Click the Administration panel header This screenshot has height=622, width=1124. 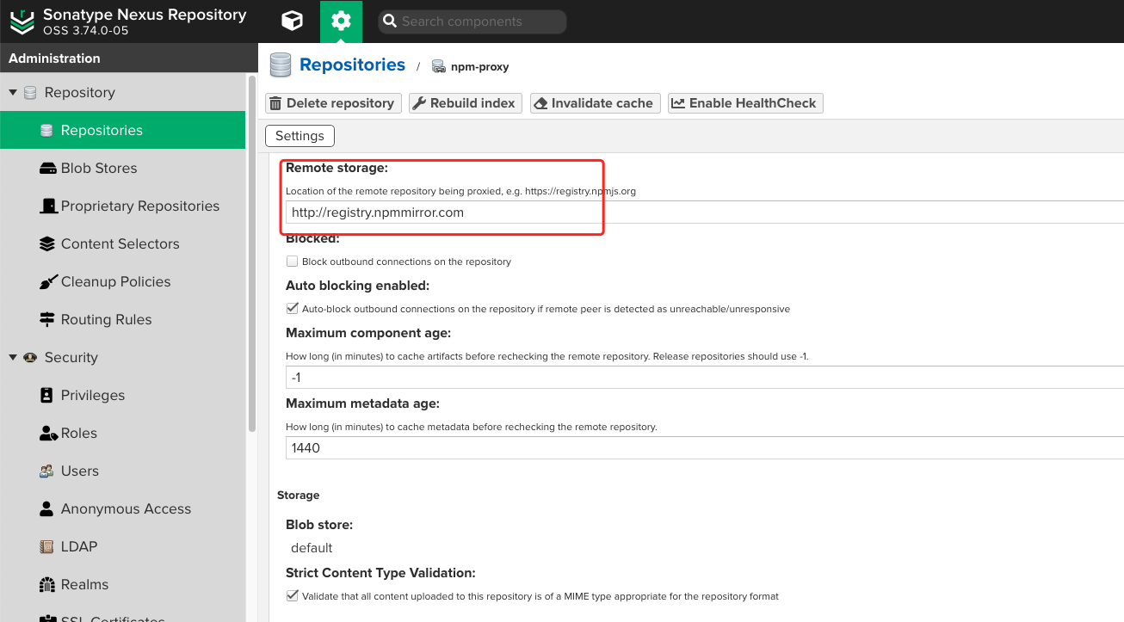click(x=129, y=59)
